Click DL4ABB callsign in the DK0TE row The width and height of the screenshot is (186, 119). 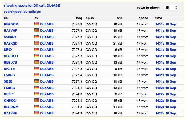pyautogui.click(x=47, y=69)
